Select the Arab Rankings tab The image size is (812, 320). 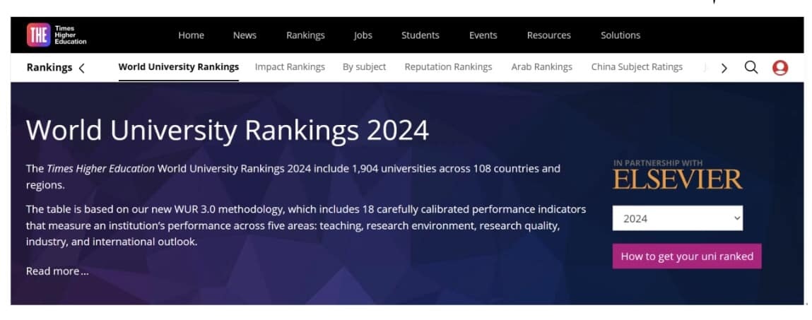click(541, 67)
